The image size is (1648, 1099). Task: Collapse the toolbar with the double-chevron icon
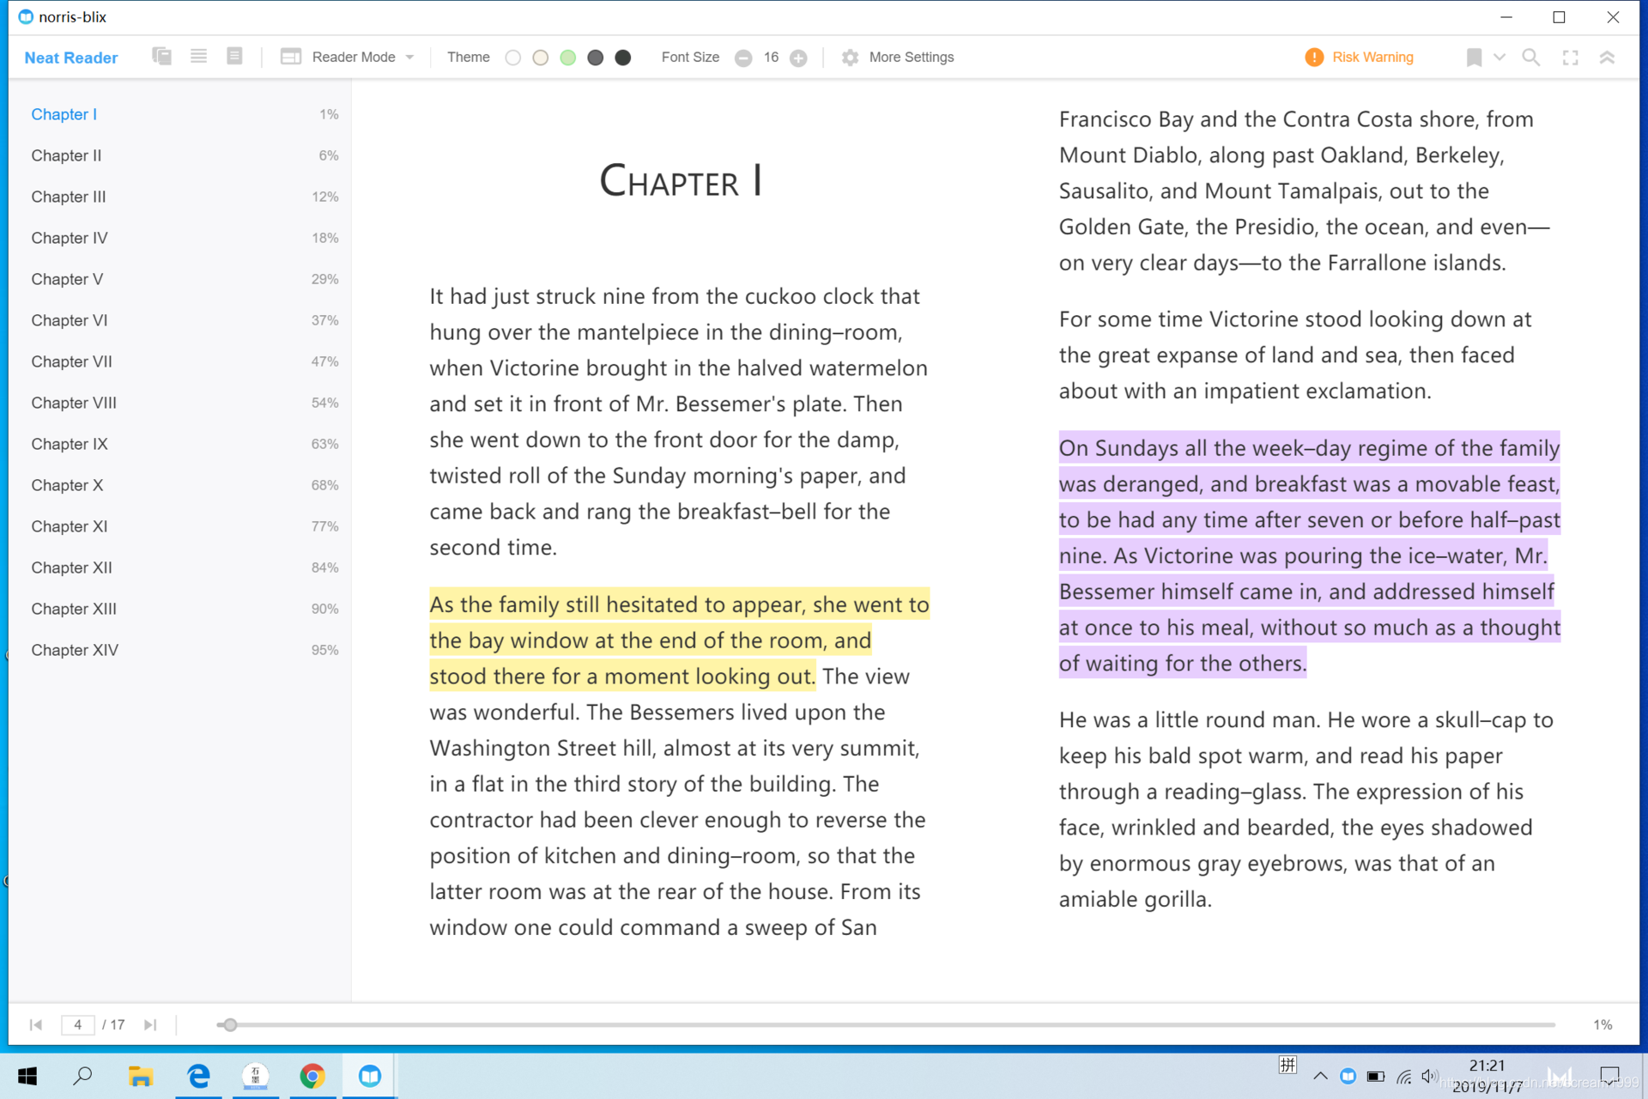point(1609,57)
